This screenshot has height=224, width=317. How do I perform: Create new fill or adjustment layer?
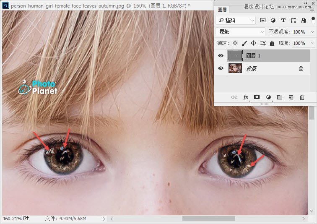269,97
